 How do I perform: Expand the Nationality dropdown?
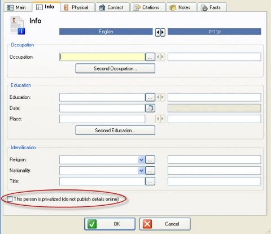coord(141,171)
